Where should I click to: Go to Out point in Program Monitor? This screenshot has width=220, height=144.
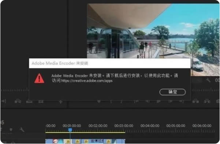[182, 101]
